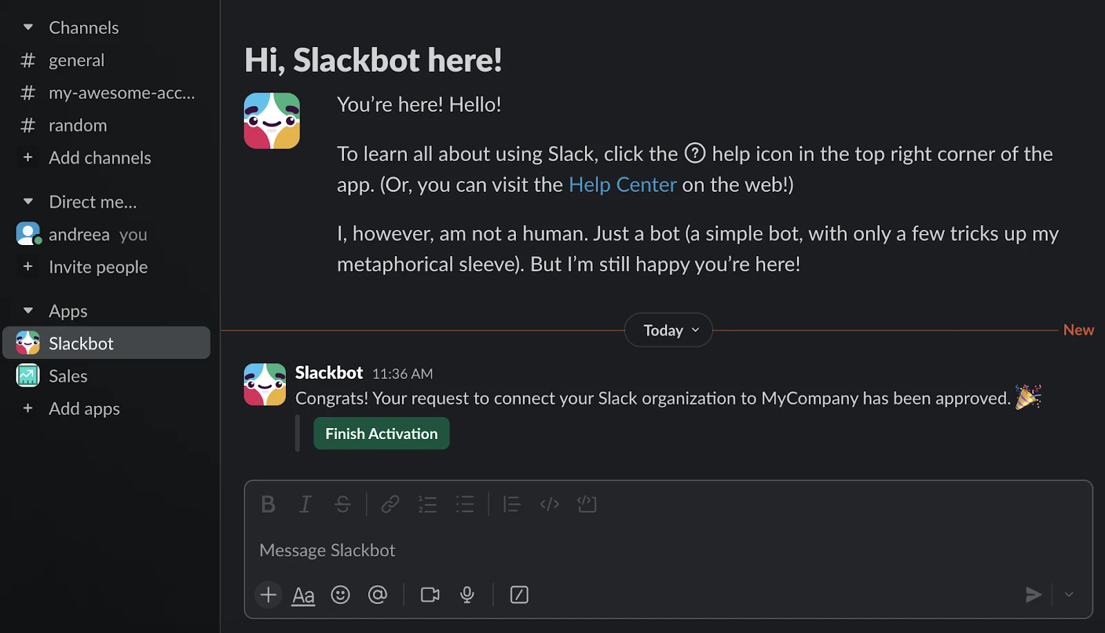
Task: Click the Finish Activation button
Action: [x=381, y=434]
